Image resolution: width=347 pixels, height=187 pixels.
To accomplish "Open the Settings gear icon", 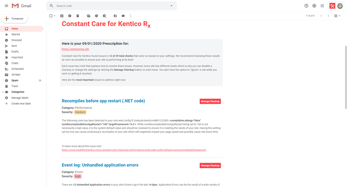I will point(314,6).
